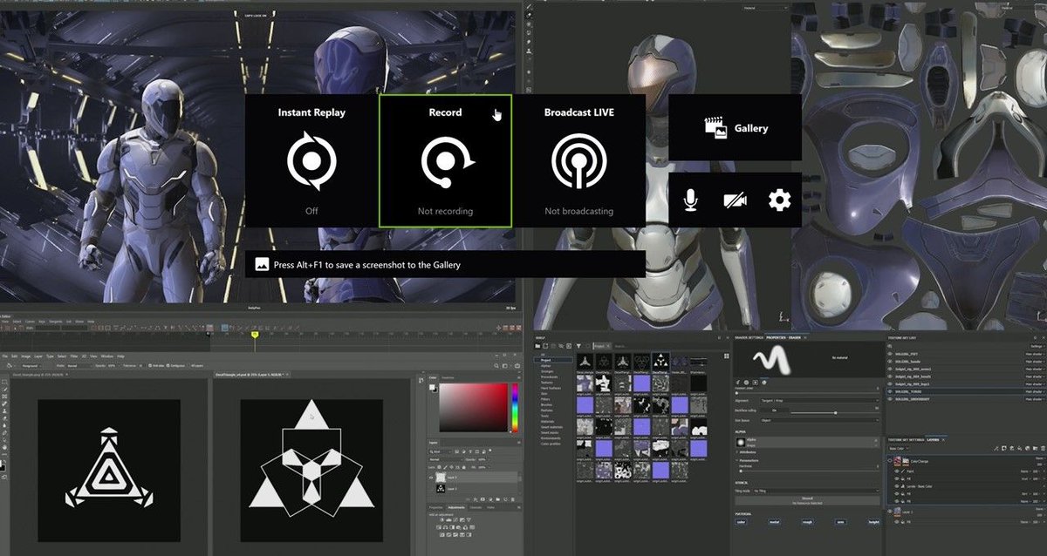1047x556 pixels.
Task: Click the color material channel button
Action: (x=741, y=522)
